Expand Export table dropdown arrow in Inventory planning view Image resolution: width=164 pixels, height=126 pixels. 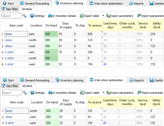click(x=103, y=16)
